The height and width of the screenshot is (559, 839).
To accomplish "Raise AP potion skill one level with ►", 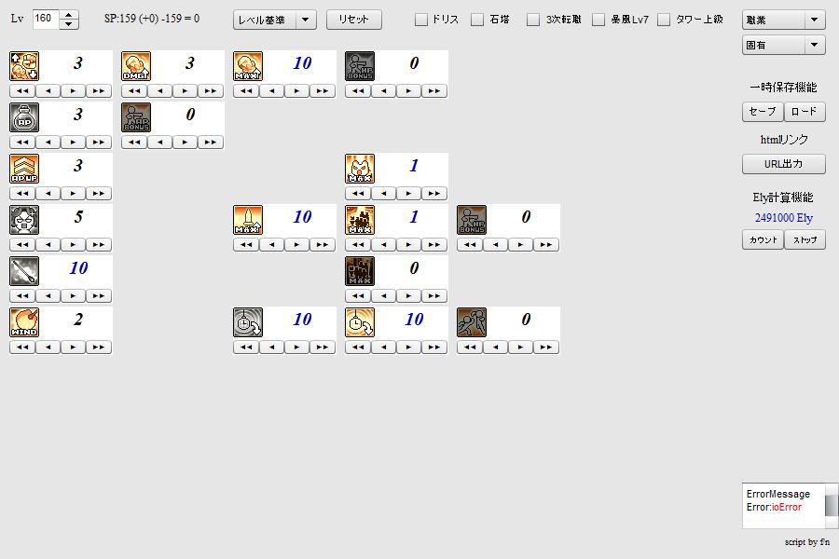I will (74, 143).
